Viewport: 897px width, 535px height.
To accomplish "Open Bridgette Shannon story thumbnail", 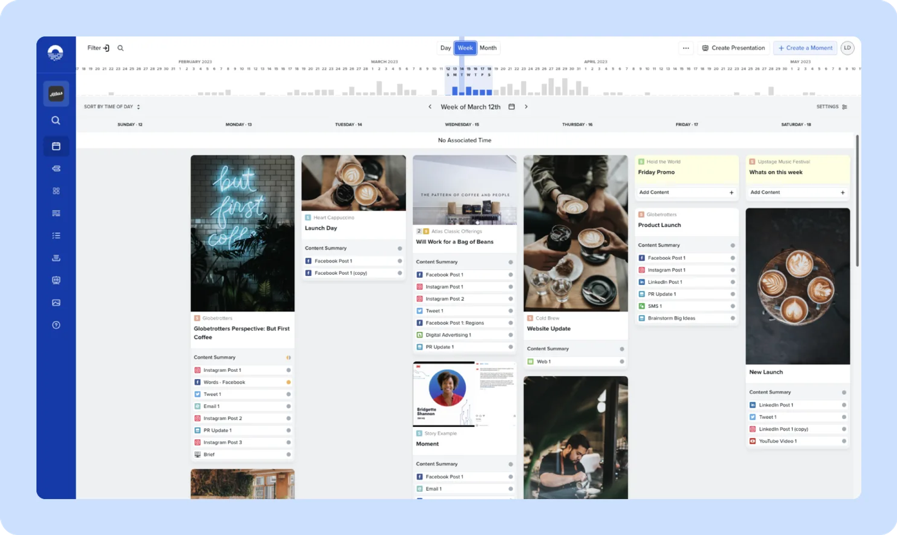I will coord(464,394).
